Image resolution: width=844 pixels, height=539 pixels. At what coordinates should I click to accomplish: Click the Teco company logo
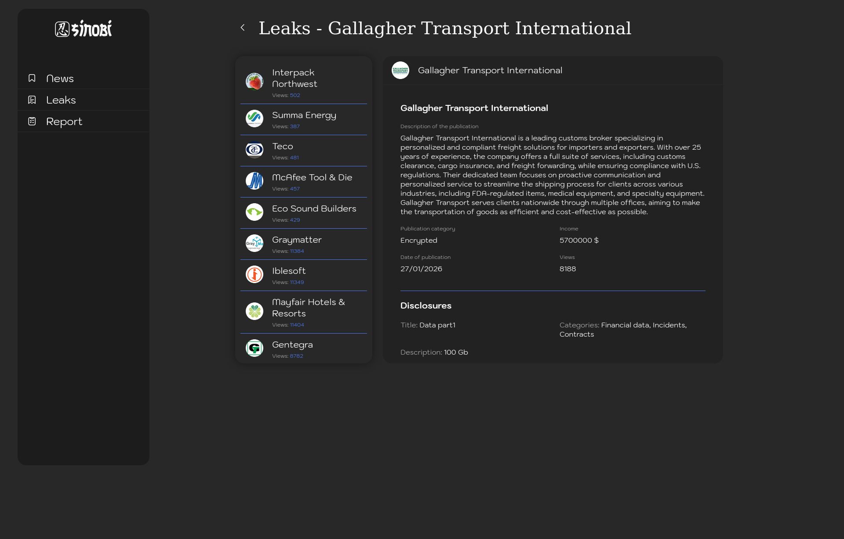[x=254, y=150]
